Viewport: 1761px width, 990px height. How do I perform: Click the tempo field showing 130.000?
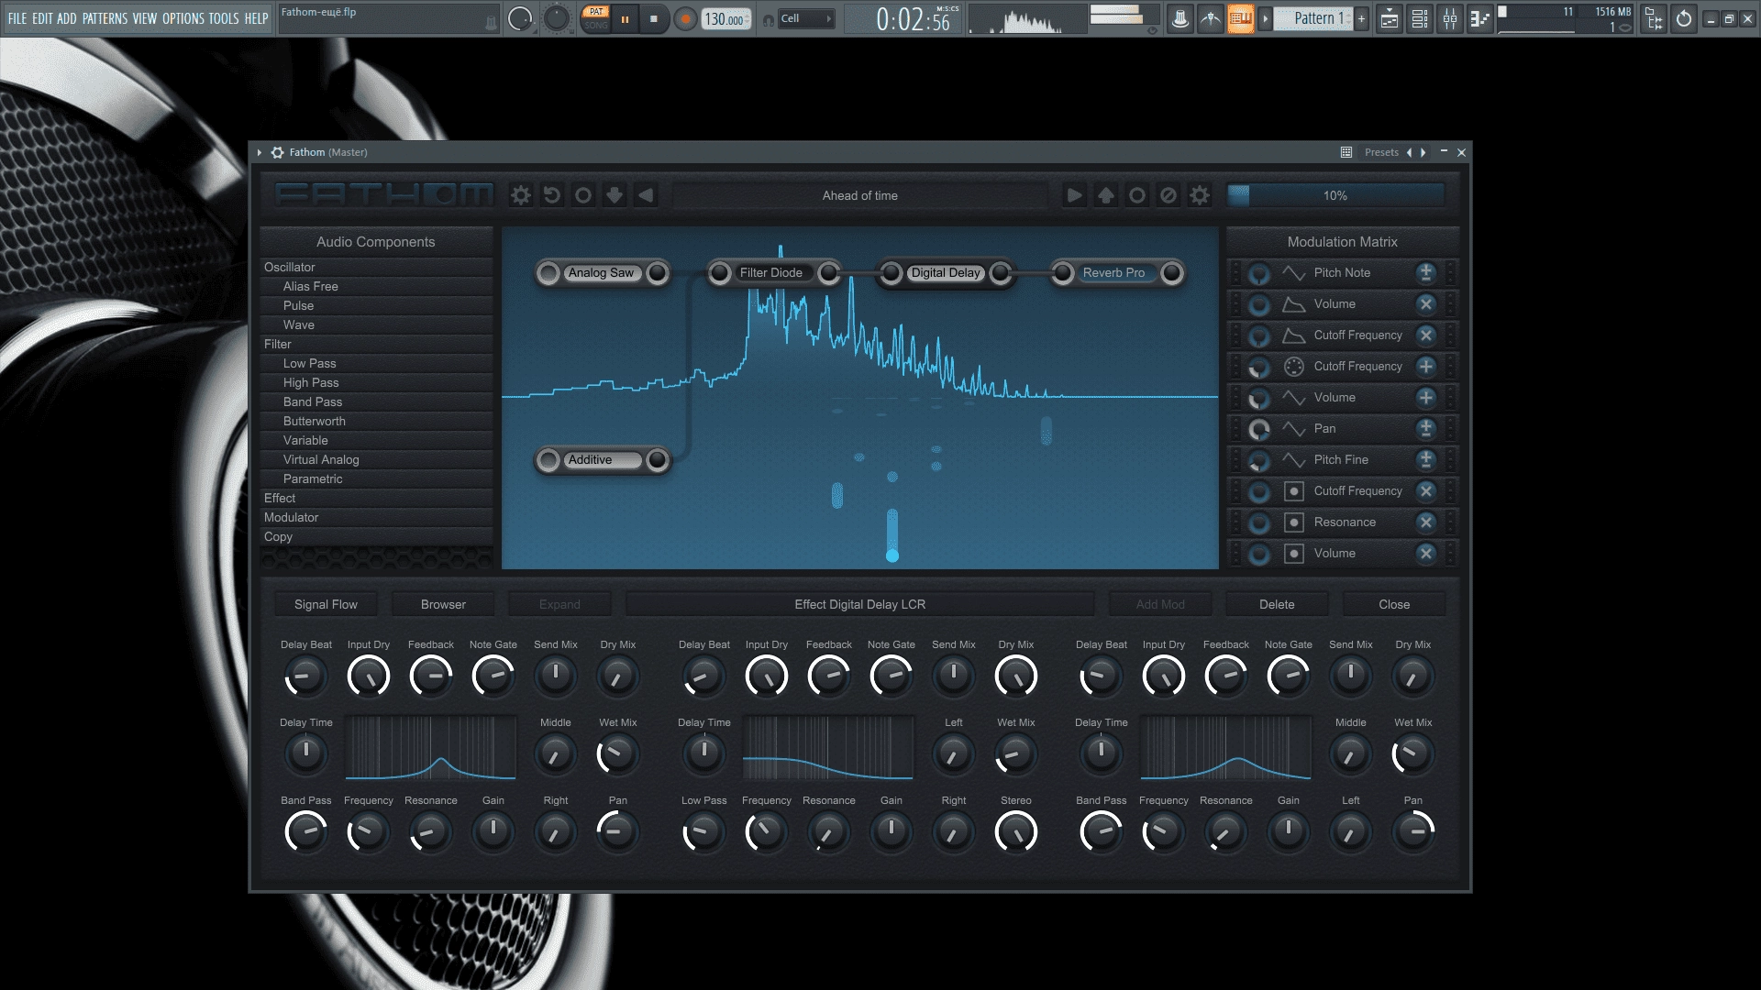point(725,18)
